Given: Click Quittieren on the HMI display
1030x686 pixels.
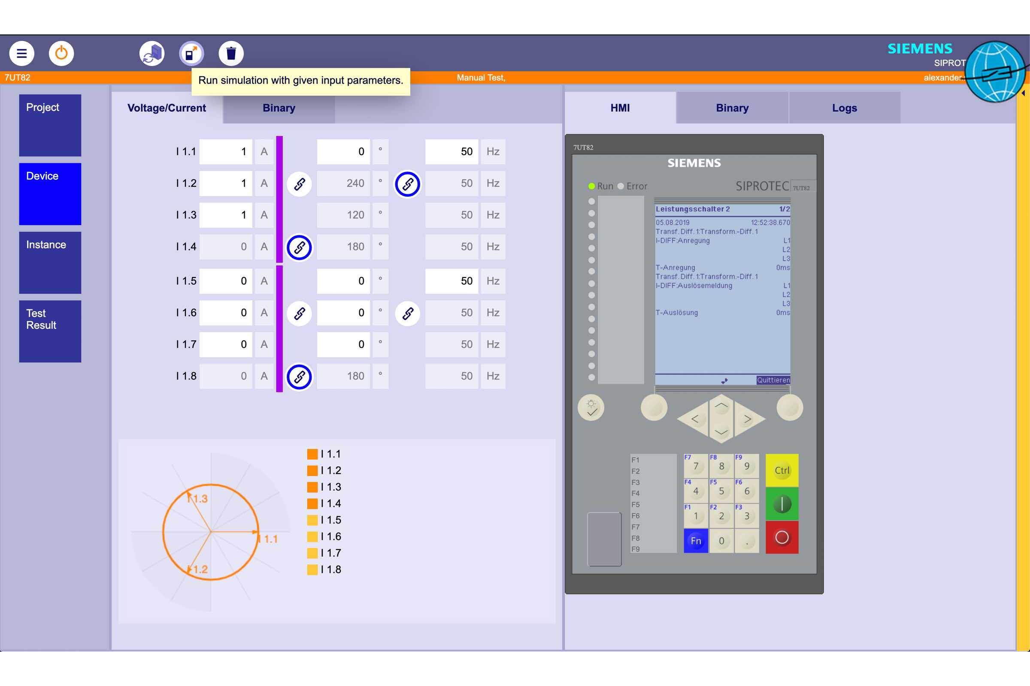Looking at the screenshot, I should pos(773,380).
